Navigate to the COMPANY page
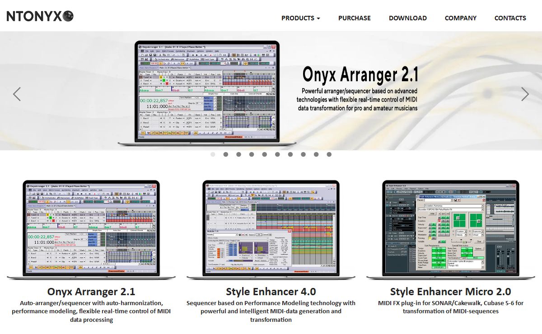This screenshot has height=334, width=542. (x=461, y=18)
